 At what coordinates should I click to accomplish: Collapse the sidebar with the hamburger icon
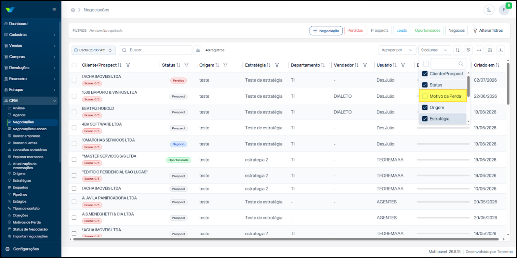pos(54,10)
